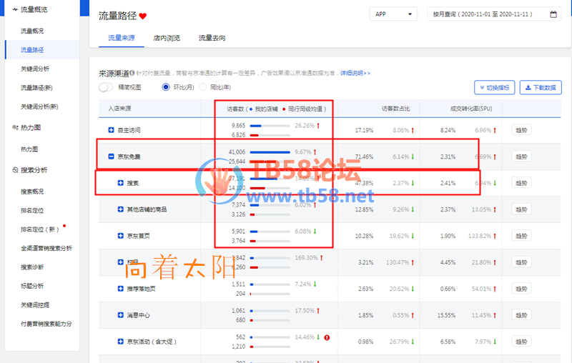Open 搜索诊断 in the sidebar

pyautogui.click(x=32, y=267)
